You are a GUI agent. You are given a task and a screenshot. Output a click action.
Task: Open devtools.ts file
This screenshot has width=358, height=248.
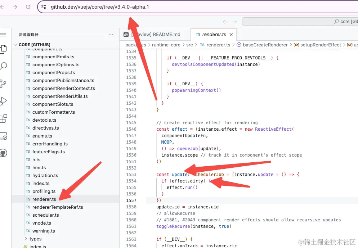click(44, 120)
